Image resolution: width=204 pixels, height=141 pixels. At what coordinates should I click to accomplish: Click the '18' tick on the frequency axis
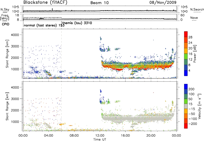click(x=17, y=15)
